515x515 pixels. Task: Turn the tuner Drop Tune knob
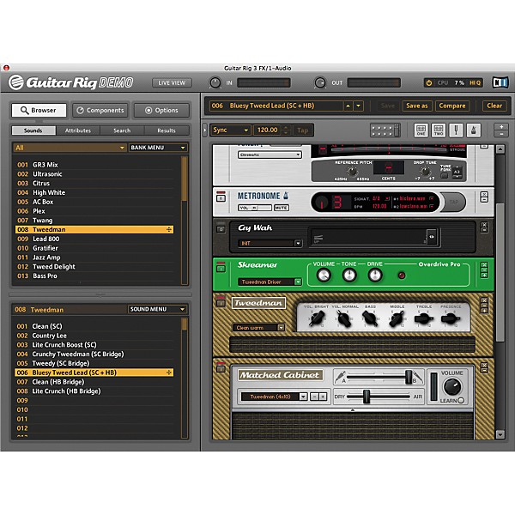[x=426, y=171]
